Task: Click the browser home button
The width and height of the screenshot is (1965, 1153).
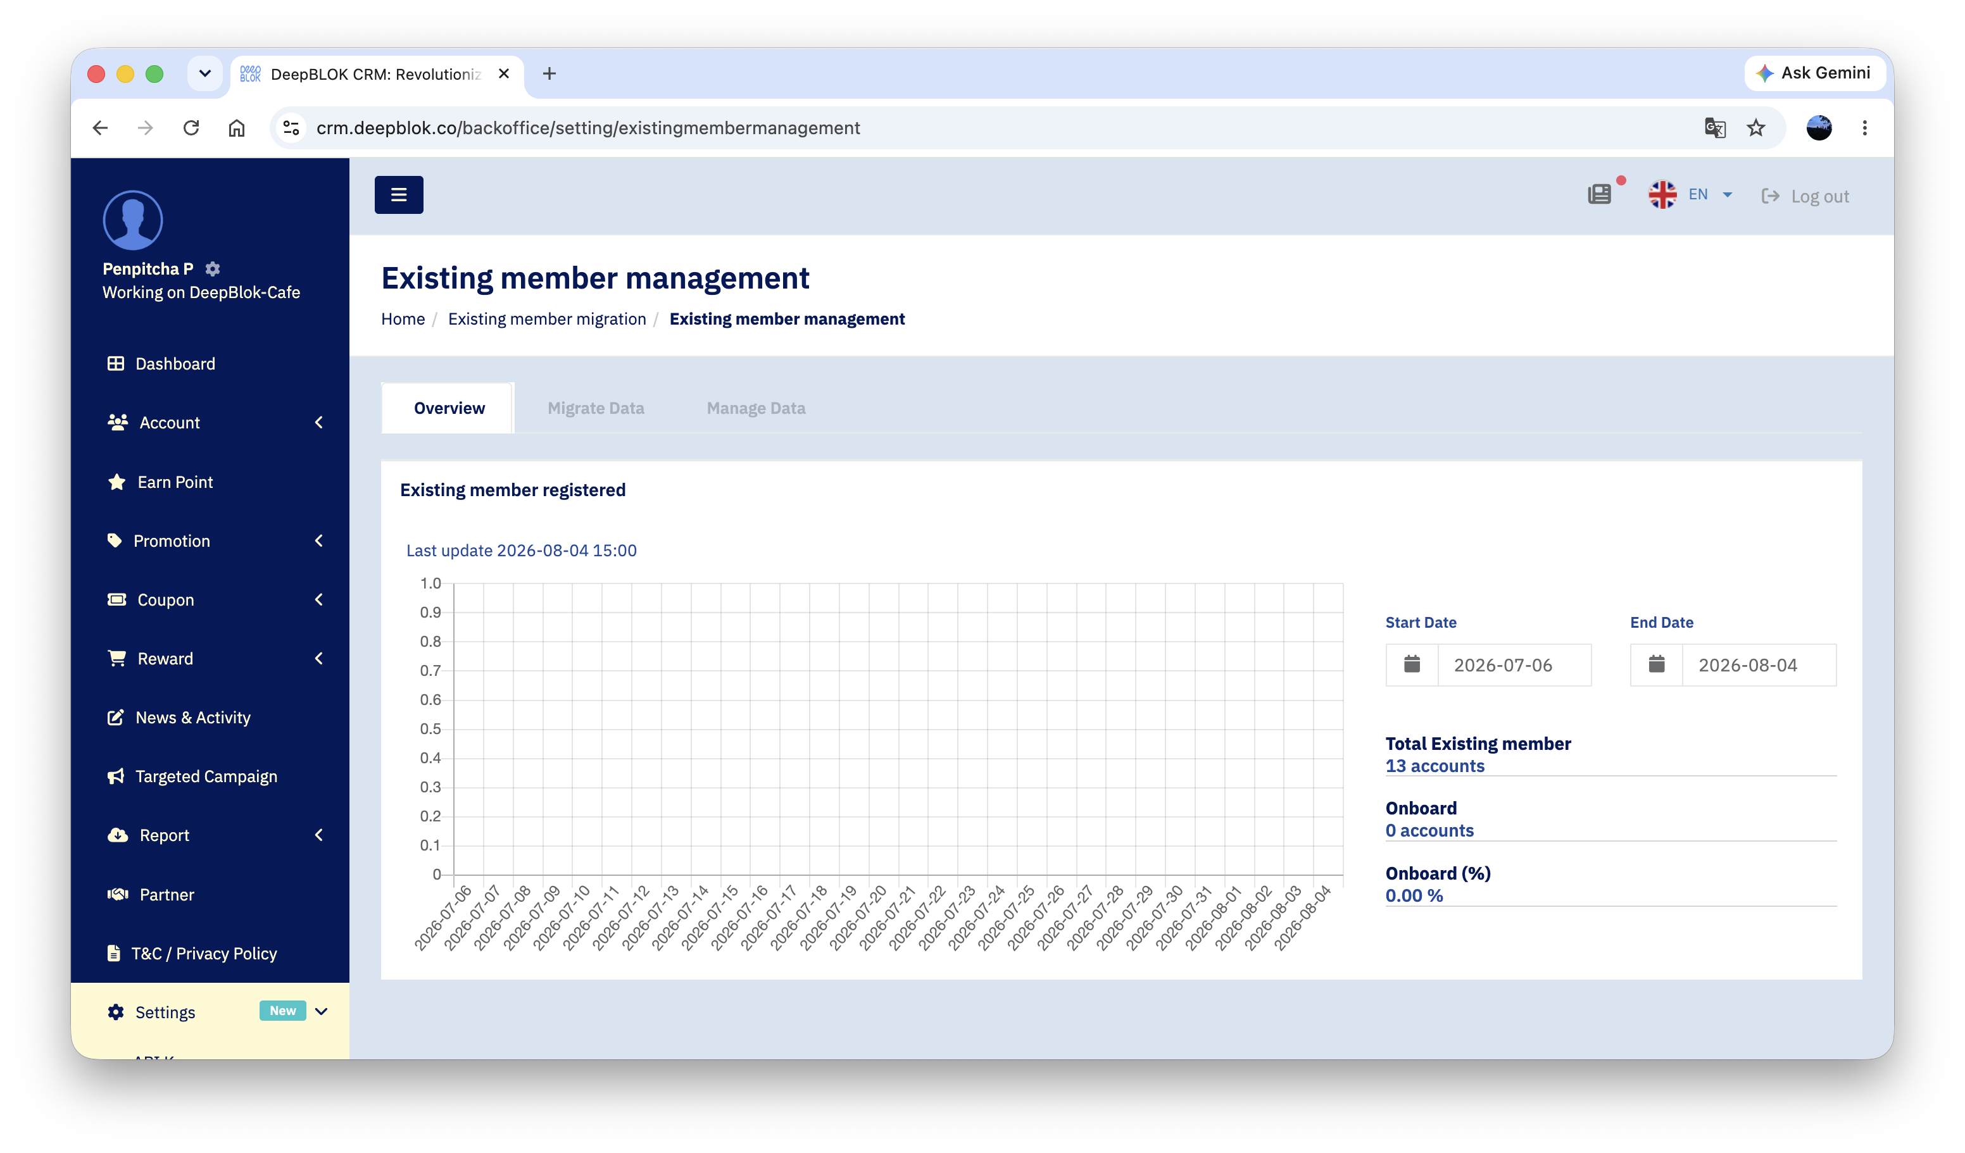Action: pos(236,128)
